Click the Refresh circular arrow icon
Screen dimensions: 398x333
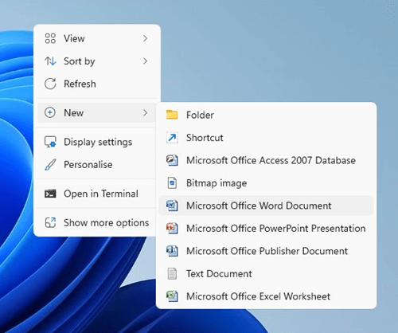(x=50, y=84)
